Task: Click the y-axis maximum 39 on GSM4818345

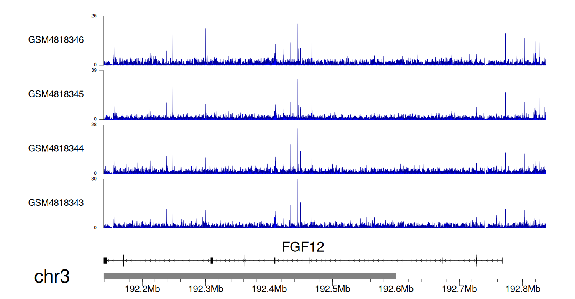Action: click(94, 71)
